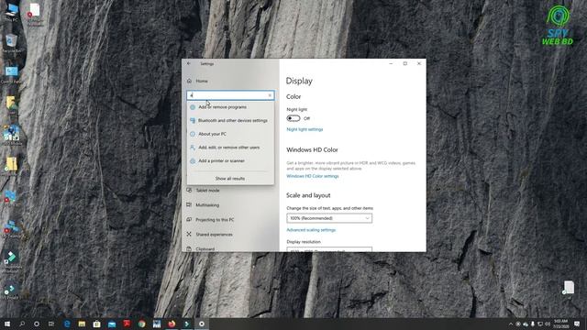Select 'Add a printer or scanner' suggestion
The width and height of the screenshot is (587, 330).
[x=230, y=161]
